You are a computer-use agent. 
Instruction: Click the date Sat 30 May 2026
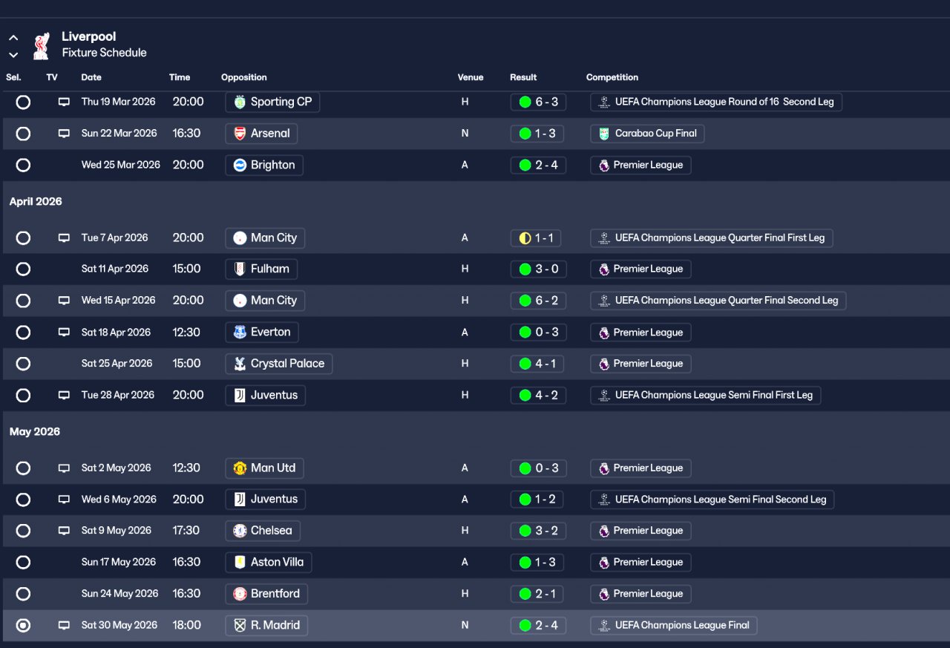click(119, 626)
